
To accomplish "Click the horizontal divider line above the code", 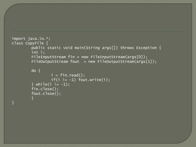I will (98, 31).
